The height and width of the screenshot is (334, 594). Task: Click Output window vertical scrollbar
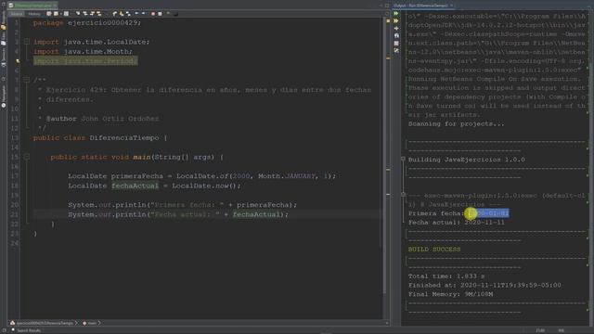click(x=591, y=167)
